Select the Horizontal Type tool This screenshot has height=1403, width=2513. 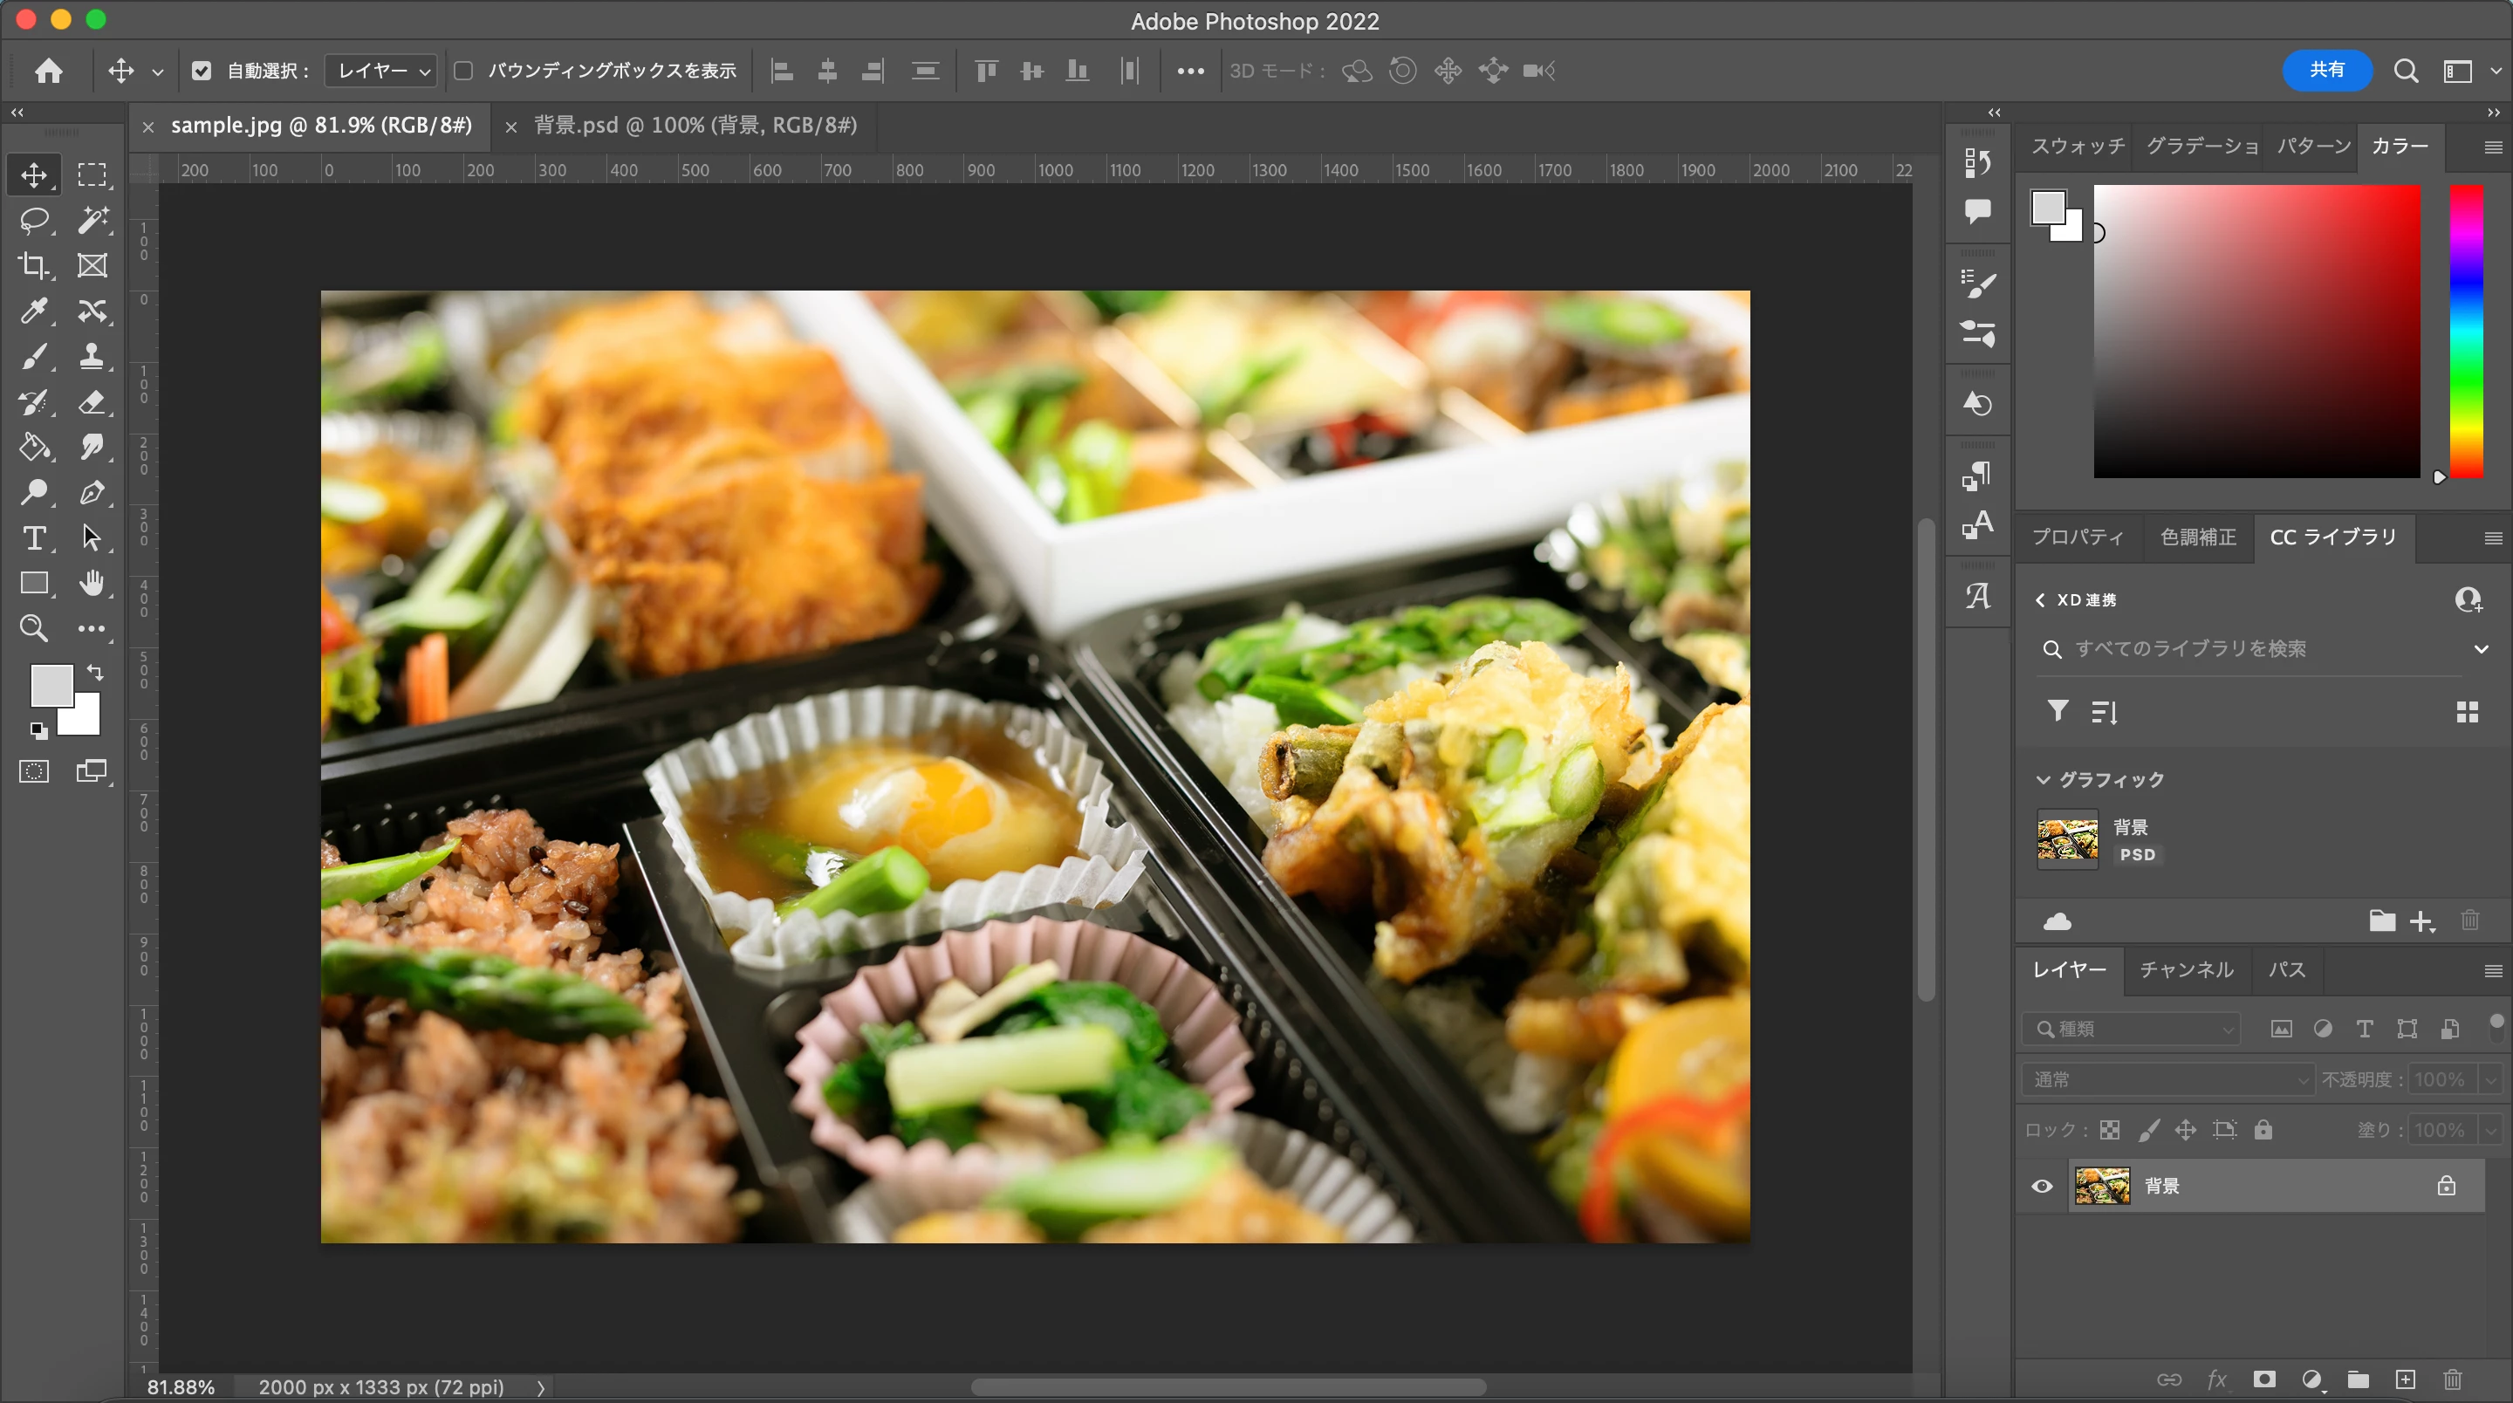[x=34, y=537]
